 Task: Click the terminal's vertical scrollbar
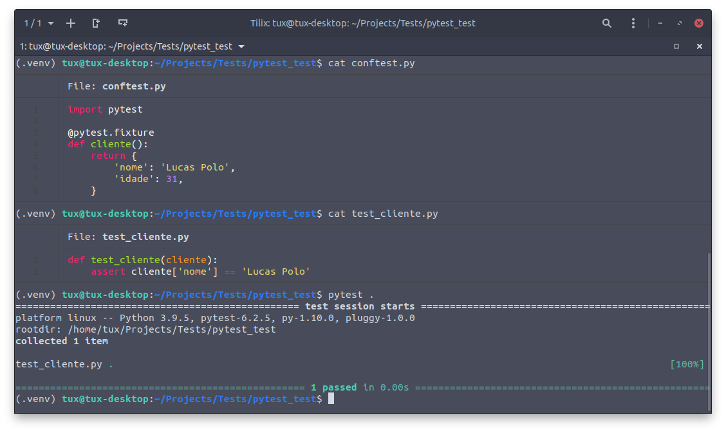click(x=709, y=328)
